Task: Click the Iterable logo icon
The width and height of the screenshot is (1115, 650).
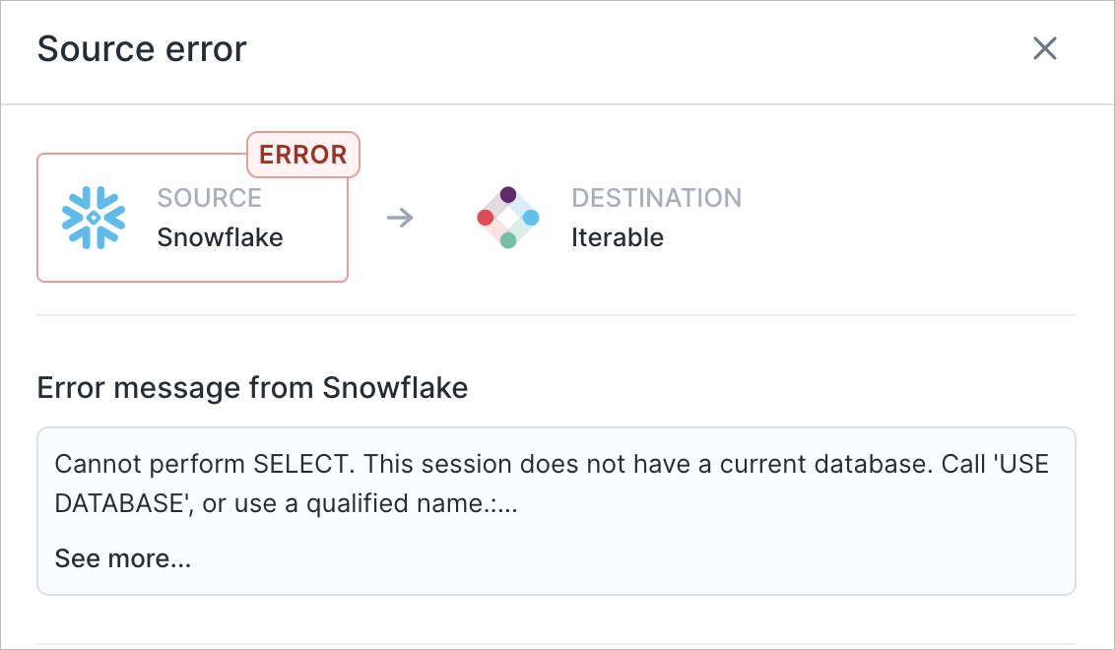Action: [507, 218]
